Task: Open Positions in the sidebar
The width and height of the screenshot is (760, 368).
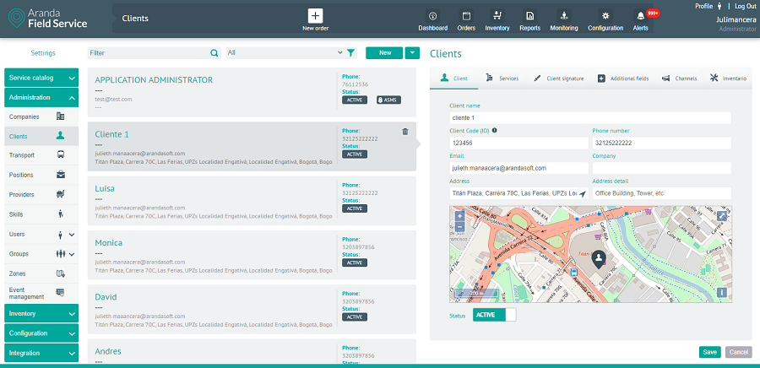Action: pyautogui.click(x=41, y=175)
